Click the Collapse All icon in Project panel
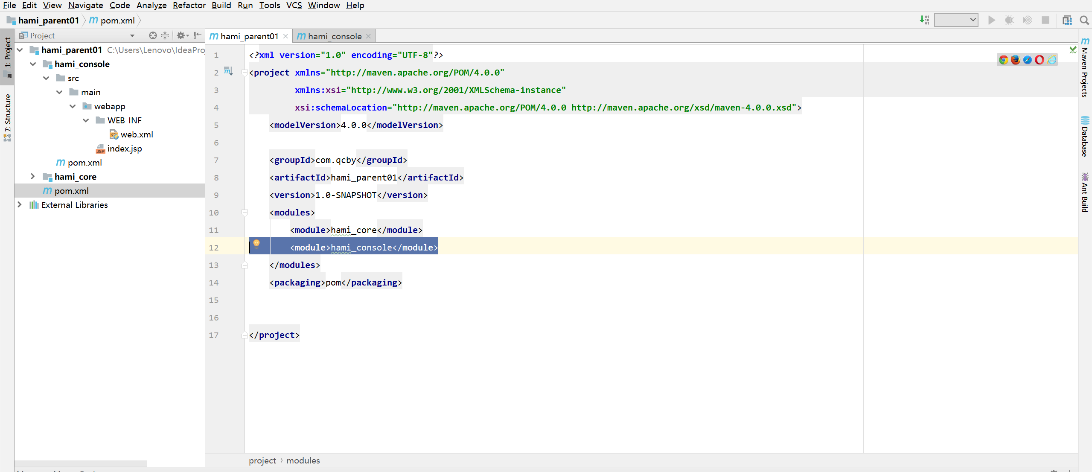The width and height of the screenshot is (1092, 472). (x=165, y=35)
